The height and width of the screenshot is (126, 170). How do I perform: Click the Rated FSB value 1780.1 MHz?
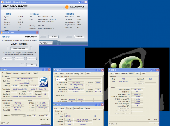pyautogui.click(x=17, y=110)
